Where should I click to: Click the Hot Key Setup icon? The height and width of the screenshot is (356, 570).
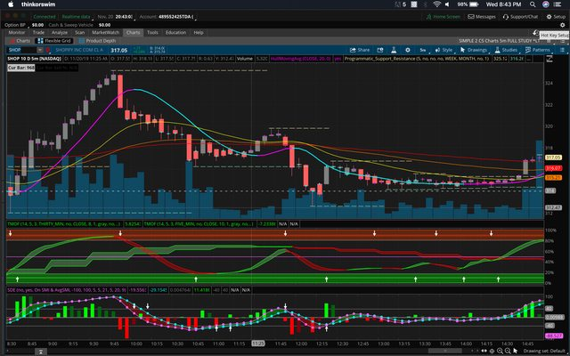(535, 33)
